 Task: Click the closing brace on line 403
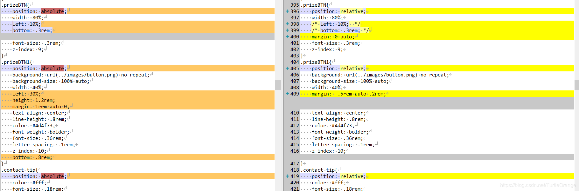click(x=302, y=56)
